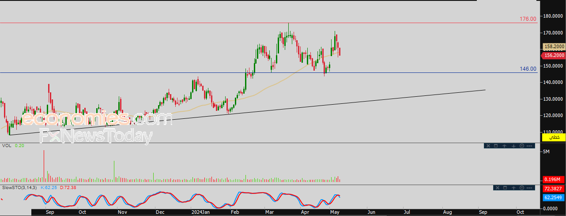Select the VOL indicator label

coord(7,146)
